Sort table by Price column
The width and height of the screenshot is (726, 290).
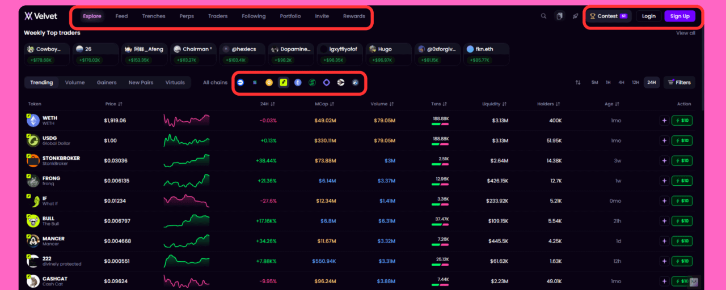[x=114, y=104]
